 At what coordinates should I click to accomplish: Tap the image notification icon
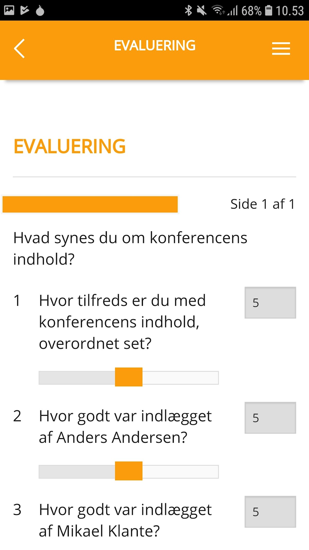tap(9, 10)
